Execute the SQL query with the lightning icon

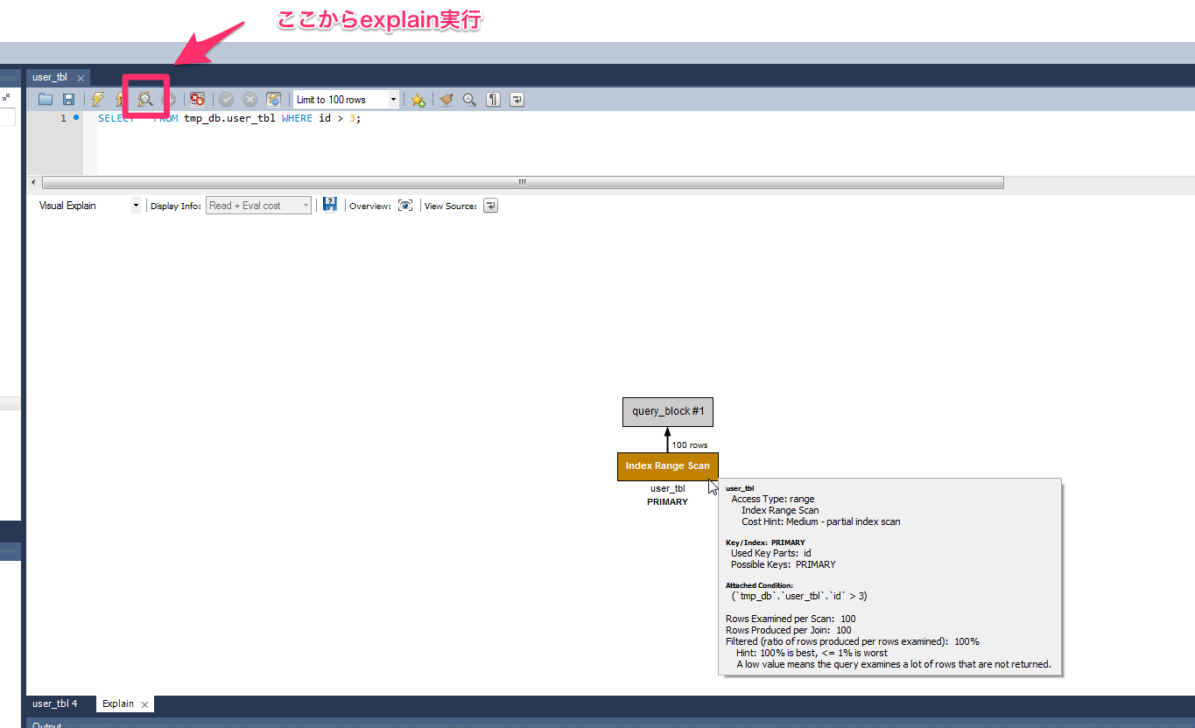coord(97,98)
